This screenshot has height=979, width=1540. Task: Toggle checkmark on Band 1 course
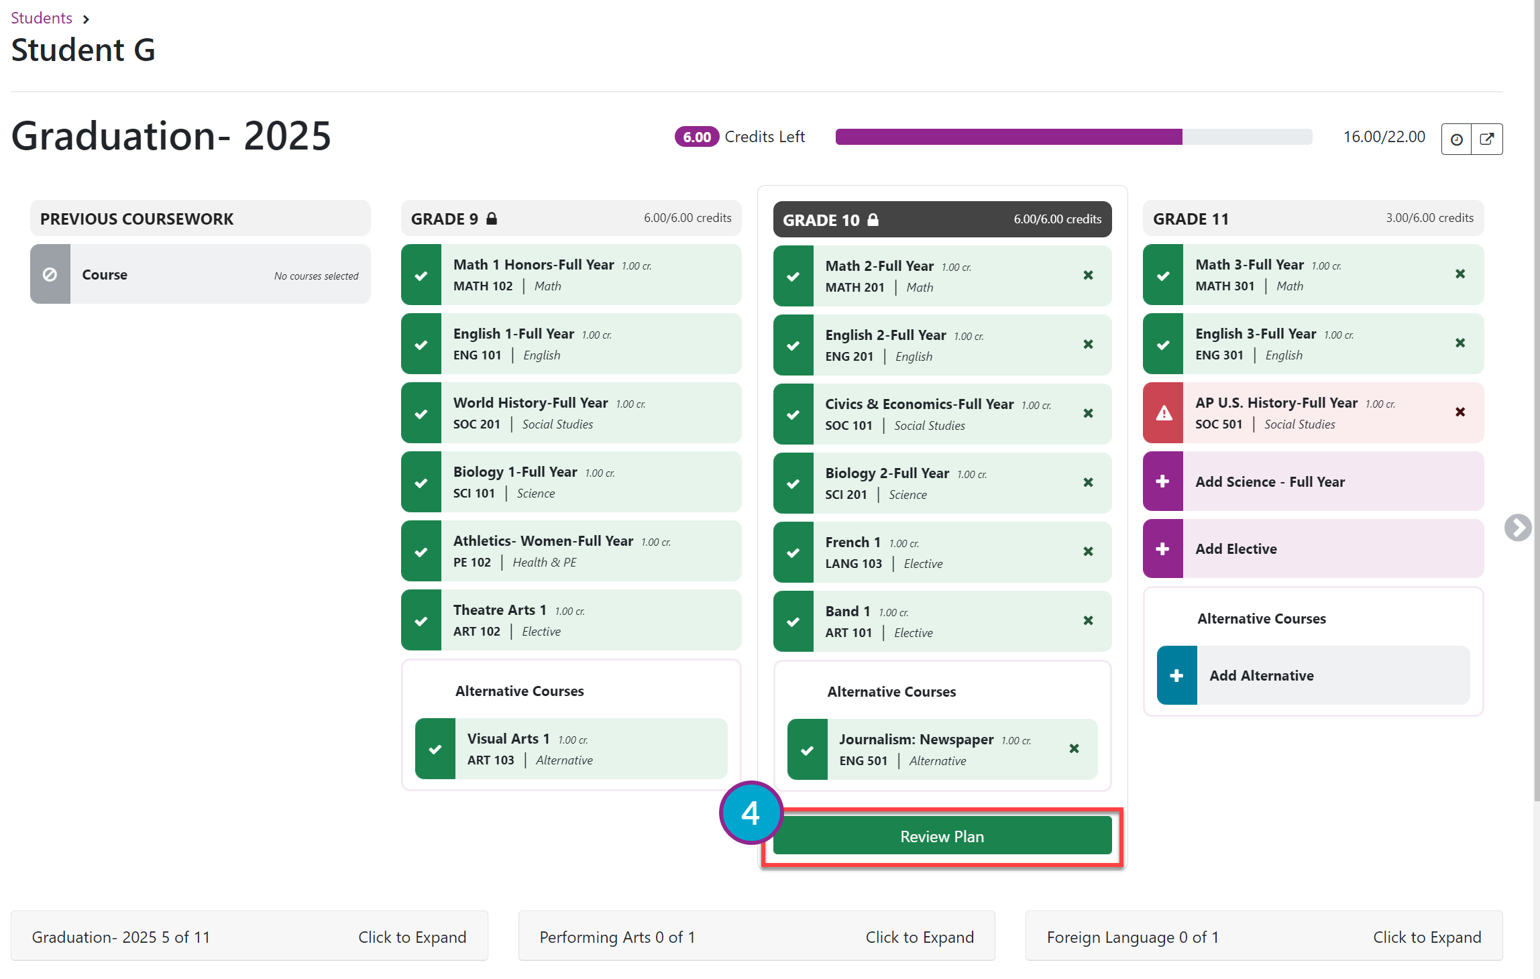pos(793,622)
